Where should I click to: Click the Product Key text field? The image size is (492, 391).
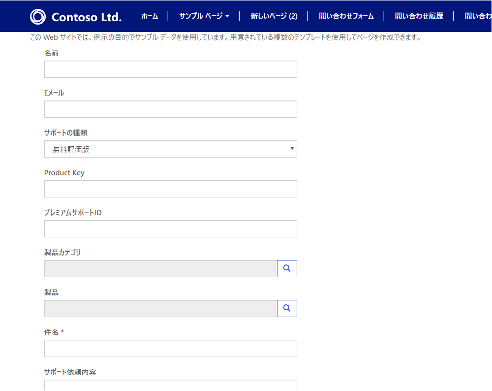171,189
